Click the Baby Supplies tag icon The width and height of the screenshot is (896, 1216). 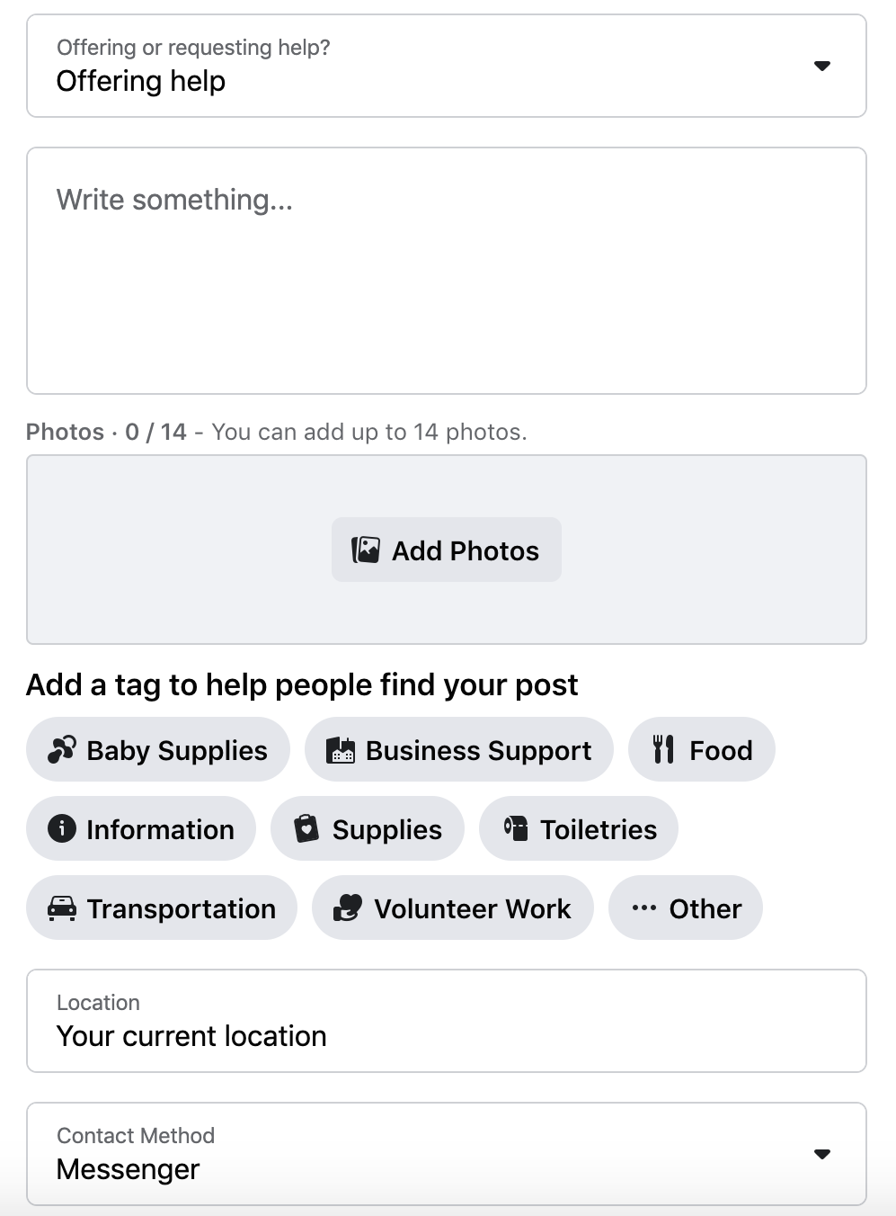pos(62,749)
